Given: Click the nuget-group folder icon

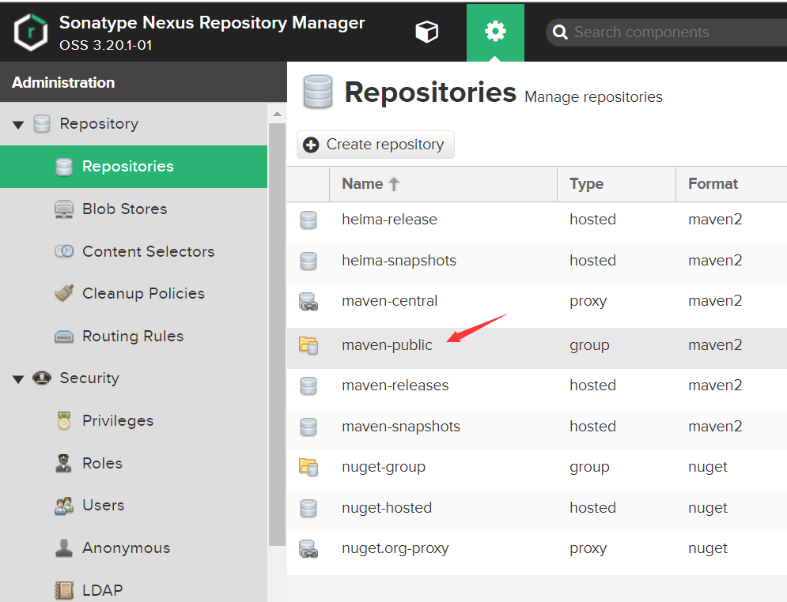Looking at the screenshot, I should click(308, 467).
